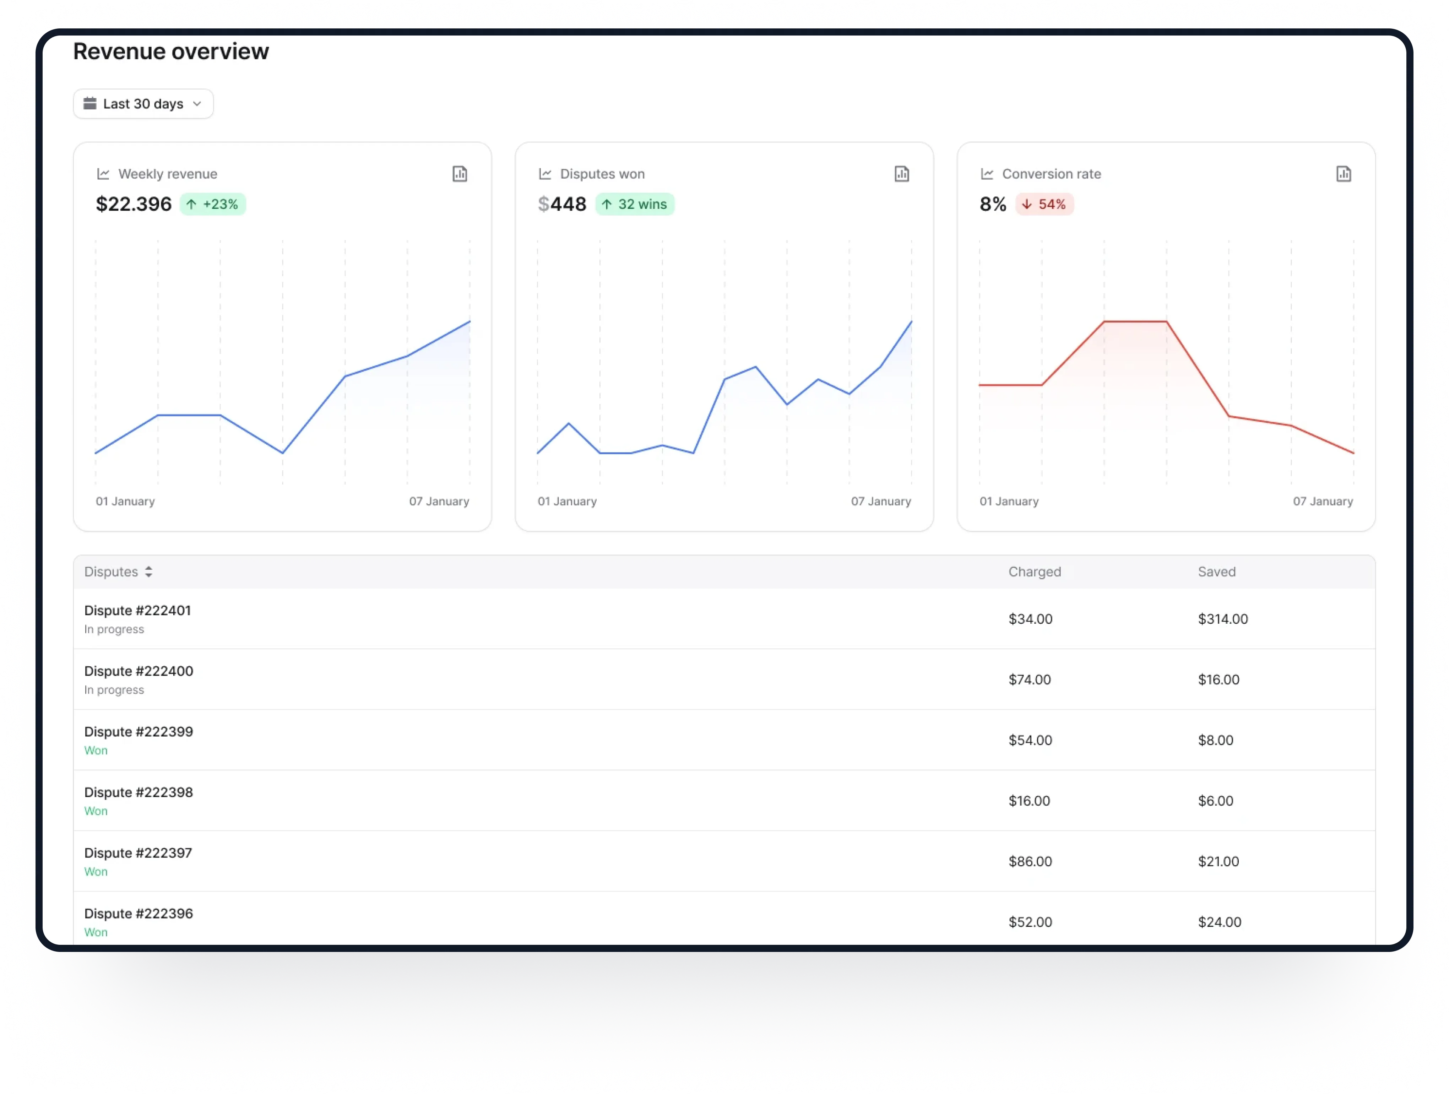
Task: Open Dispute #222398 row
Action: pyautogui.click(x=724, y=801)
